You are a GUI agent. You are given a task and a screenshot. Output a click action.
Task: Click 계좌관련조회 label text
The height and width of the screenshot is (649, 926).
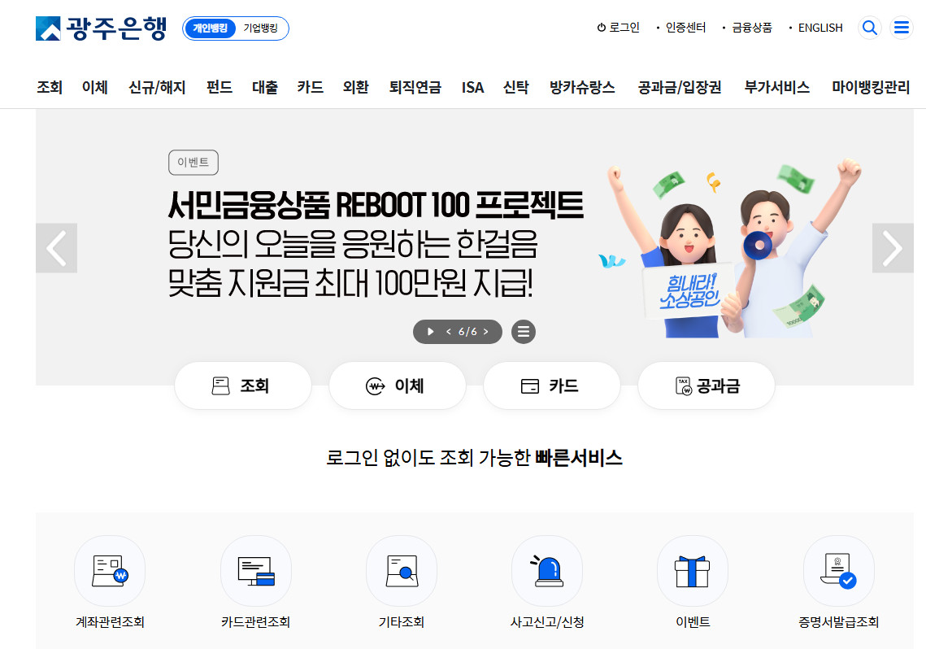pyautogui.click(x=110, y=622)
